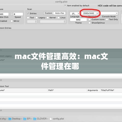122x122 pixels.
Task: Click the Speed stepper arrows
Action: coord(12,14)
